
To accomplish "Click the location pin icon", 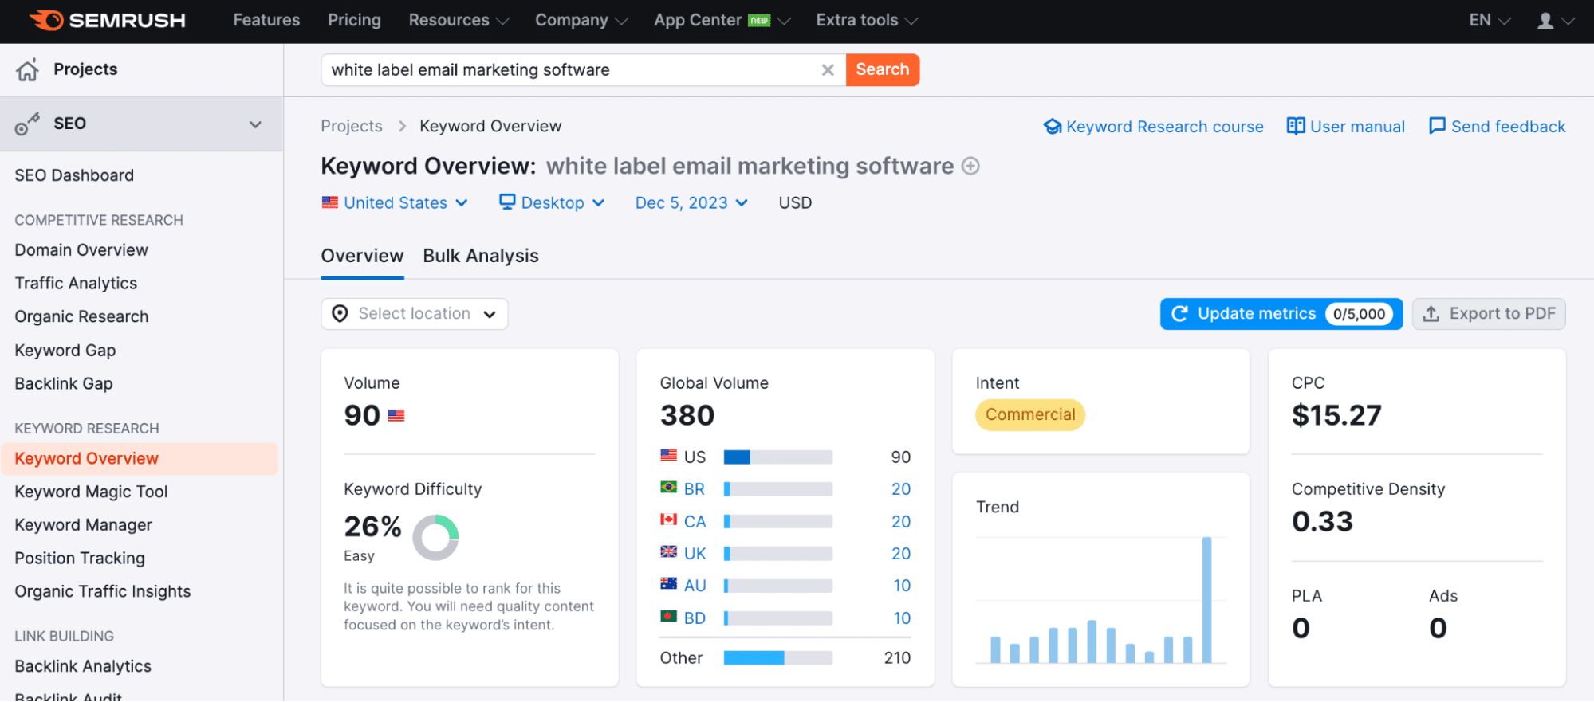I will point(340,313).
